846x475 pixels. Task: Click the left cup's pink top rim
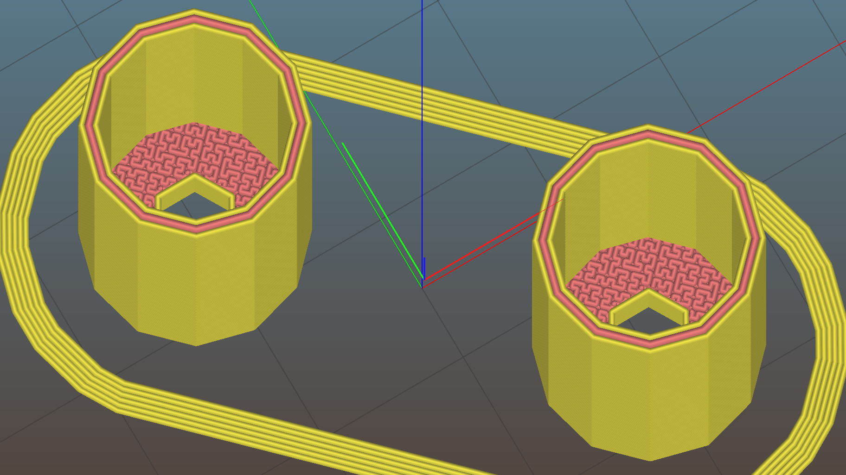tap(194, 19)
